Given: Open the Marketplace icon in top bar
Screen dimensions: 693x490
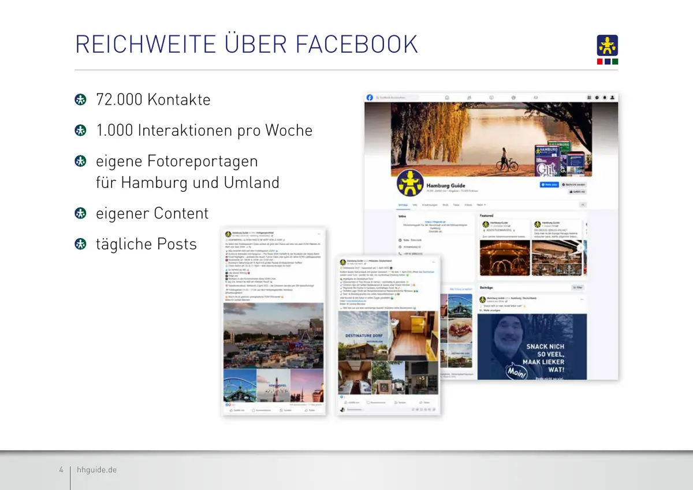Looking at the screenshot, I should click(513, 98).
